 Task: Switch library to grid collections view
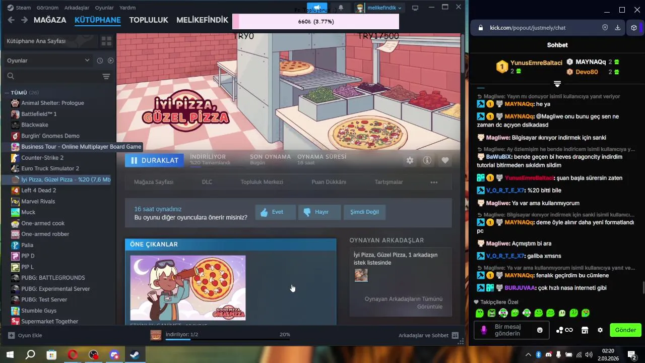[106, 41]
